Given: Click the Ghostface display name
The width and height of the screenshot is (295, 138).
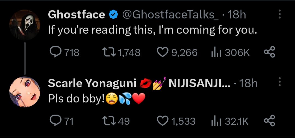Looking at the screenshot, I should point(76,15).
